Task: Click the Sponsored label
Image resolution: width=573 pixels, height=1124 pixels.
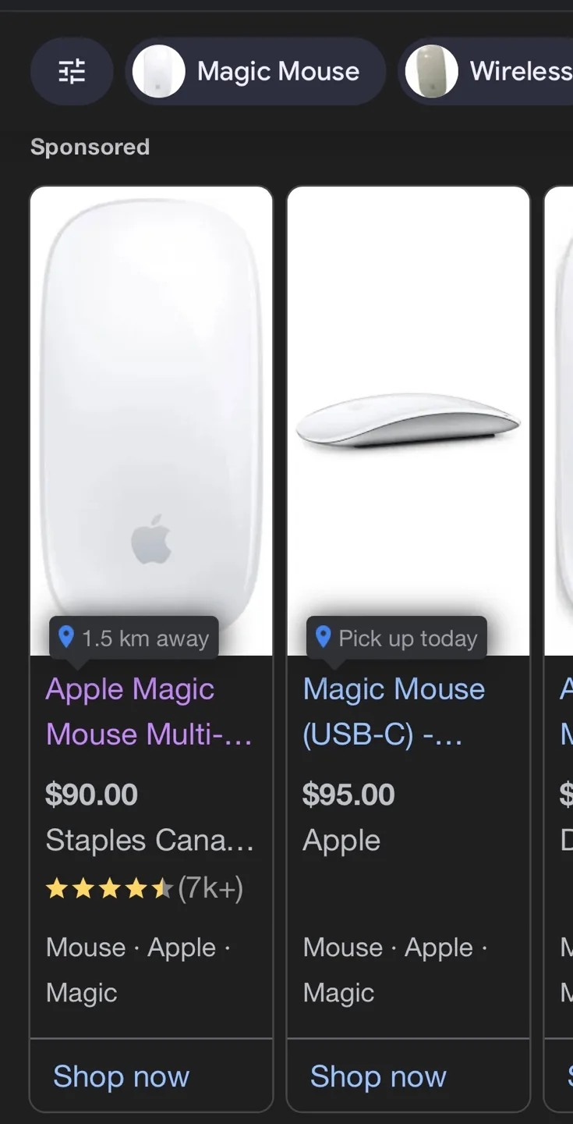Action: (x=90, y=147)
